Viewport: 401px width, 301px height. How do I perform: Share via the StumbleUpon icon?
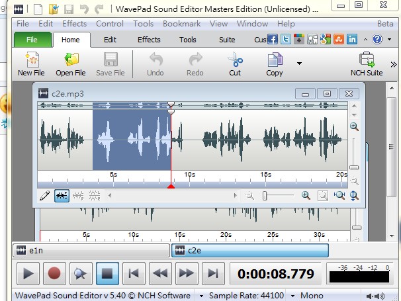(339, 40)
